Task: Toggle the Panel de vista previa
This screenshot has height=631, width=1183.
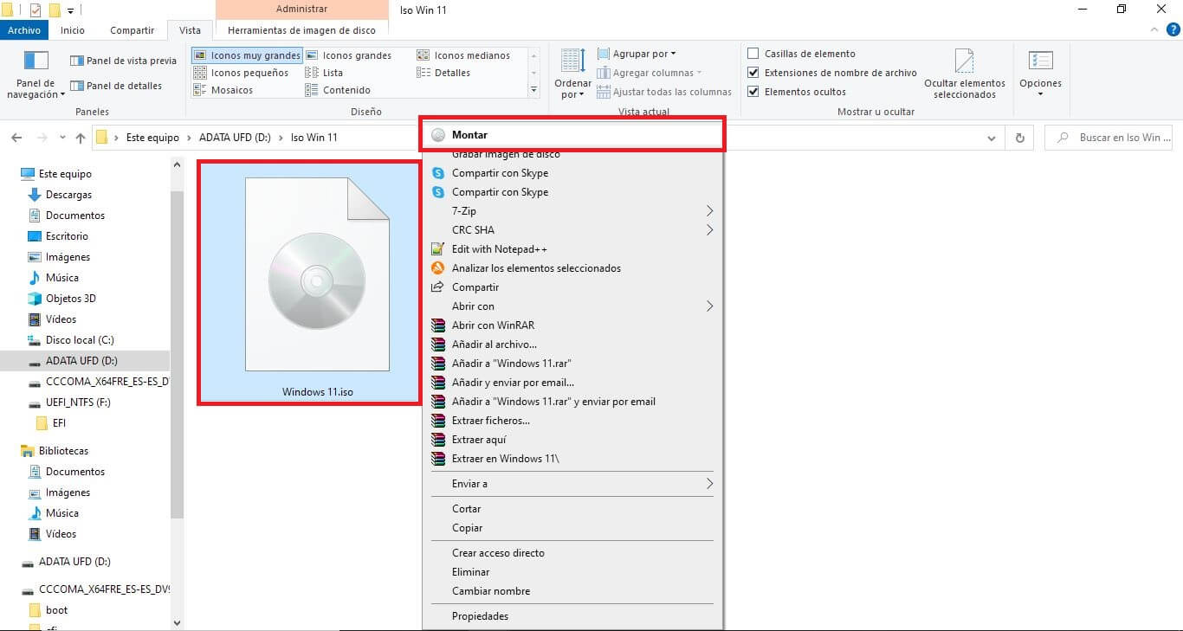Action: (x=123, y=61)
